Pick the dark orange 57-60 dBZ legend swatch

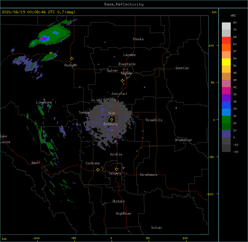coord(226,47)
